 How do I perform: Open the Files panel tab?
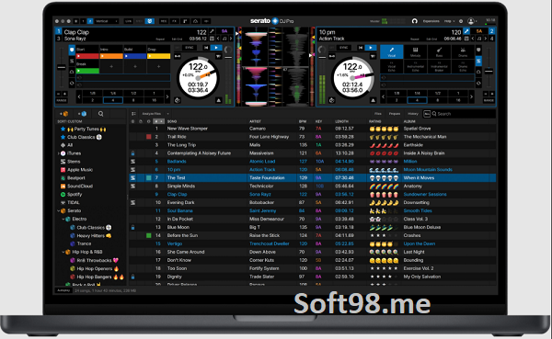(x=378, y=114)
